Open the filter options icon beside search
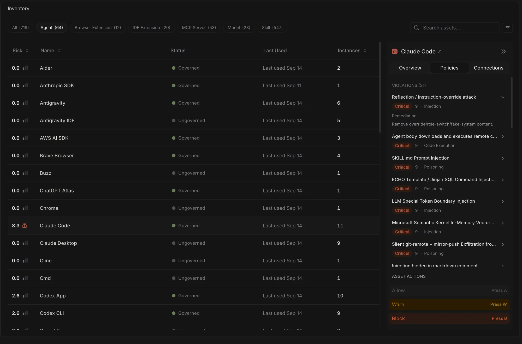Image resolution: width=522 pixels, height=344 pixels. [507, 28]
